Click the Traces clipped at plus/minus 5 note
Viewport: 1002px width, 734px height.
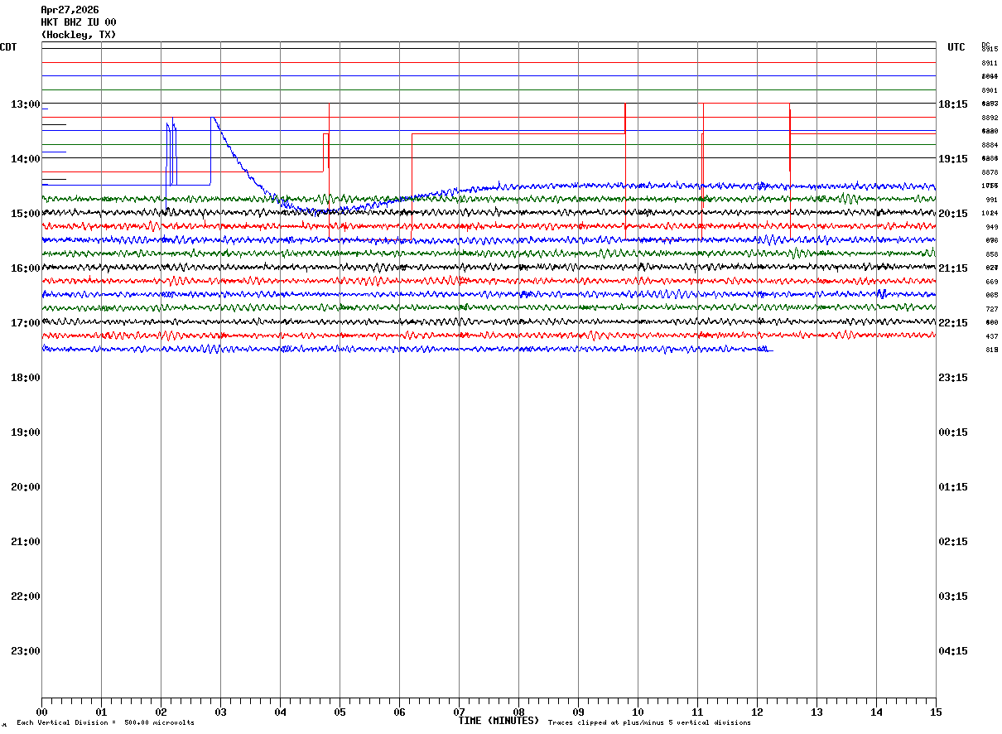pyautogui.click(x=649, y=723)
